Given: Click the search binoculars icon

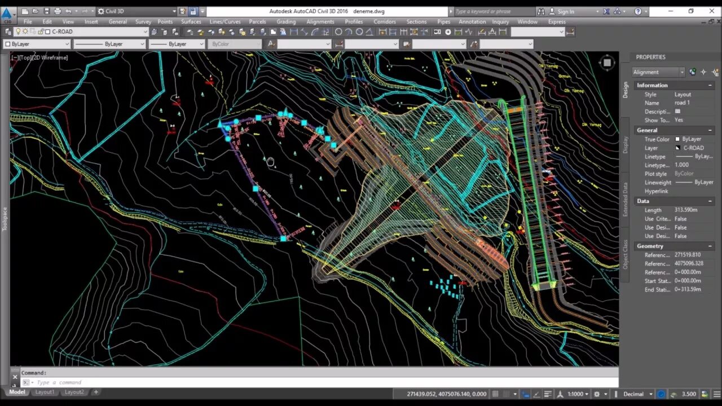Looking at the screenshot, I should pos(541,11).
